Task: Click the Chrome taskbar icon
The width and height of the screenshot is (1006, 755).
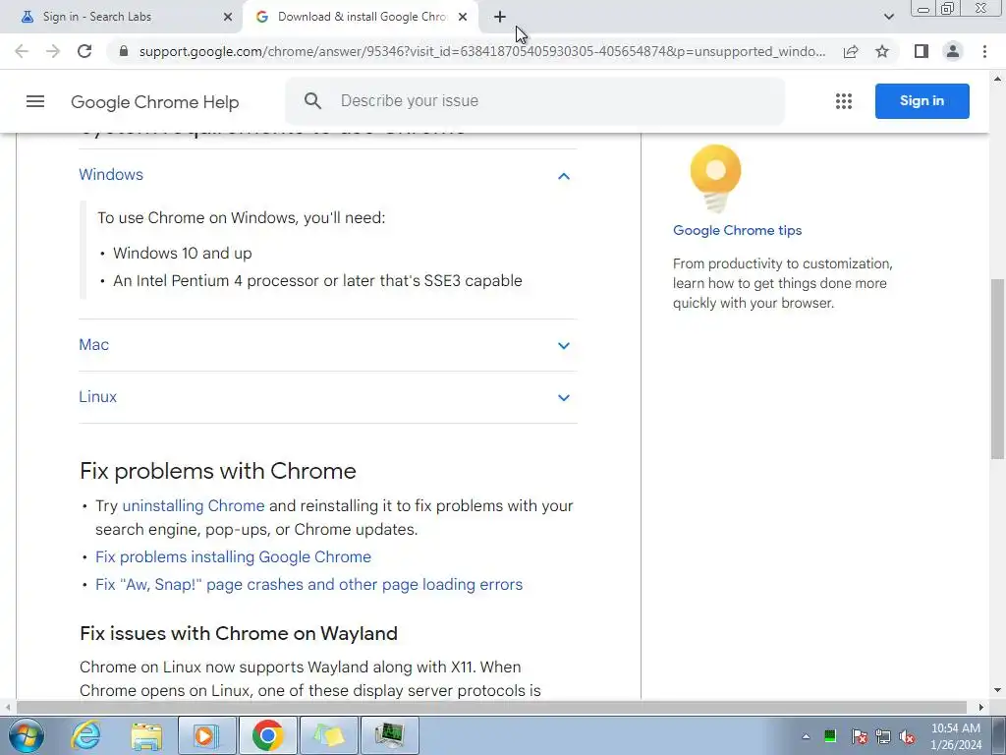Action: (267, 735)
